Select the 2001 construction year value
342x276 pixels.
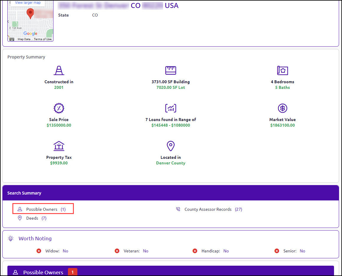[59, 87]
